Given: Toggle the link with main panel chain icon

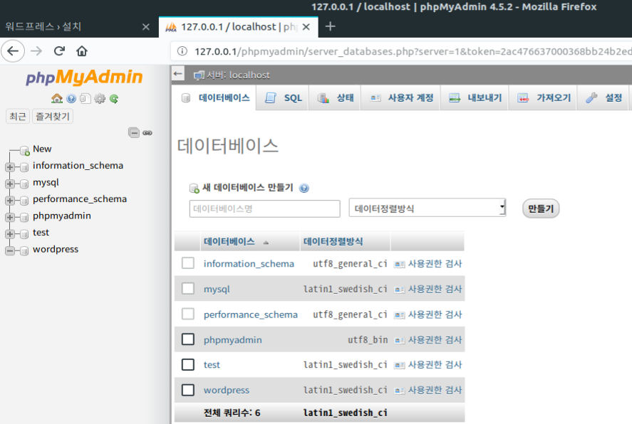Looking at the screenshot, I should coord(147,133).
